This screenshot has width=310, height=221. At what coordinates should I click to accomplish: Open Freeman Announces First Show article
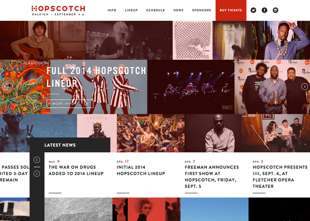click(x=212, y=177)
